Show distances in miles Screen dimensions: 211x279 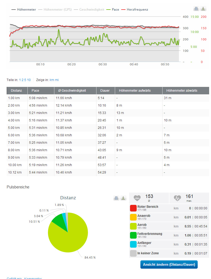pyautogui.click(x=57, y=80)
